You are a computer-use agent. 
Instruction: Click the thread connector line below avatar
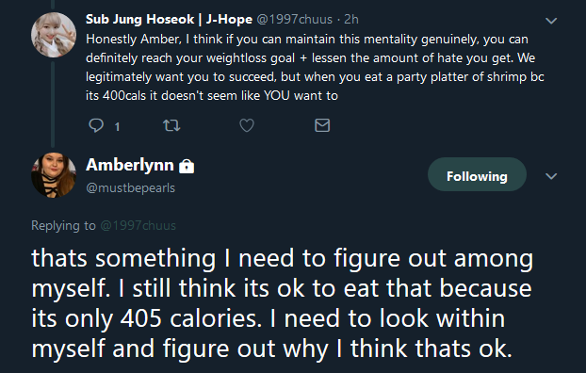tap(53, 105)
